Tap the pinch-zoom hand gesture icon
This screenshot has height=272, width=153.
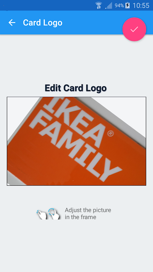[x=41, y=215]
